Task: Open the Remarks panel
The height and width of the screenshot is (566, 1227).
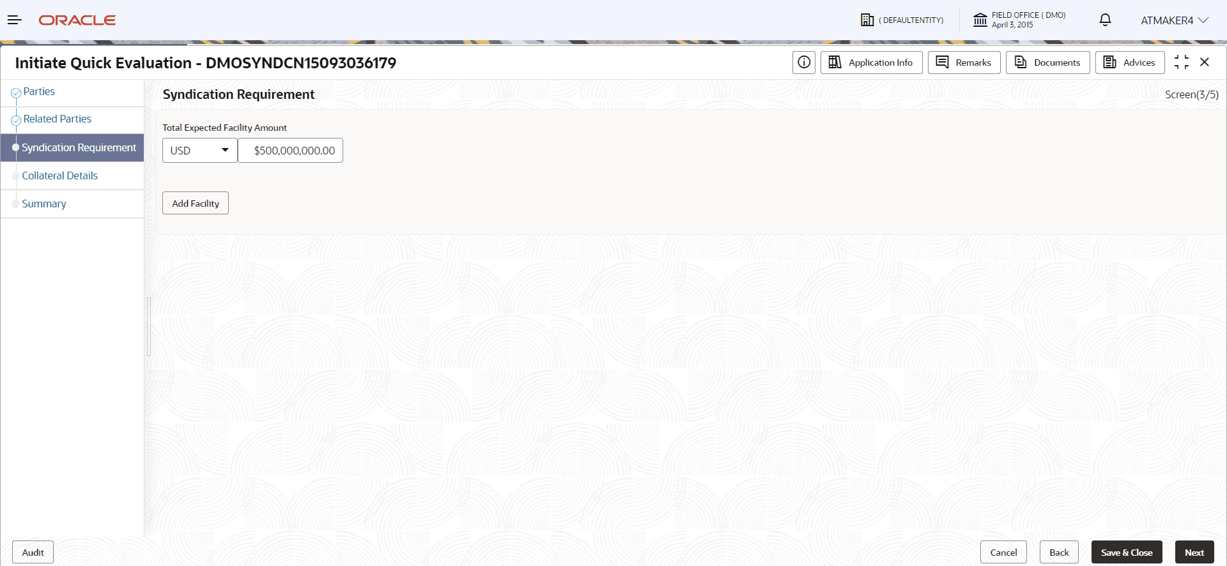Action: [964, 63]
